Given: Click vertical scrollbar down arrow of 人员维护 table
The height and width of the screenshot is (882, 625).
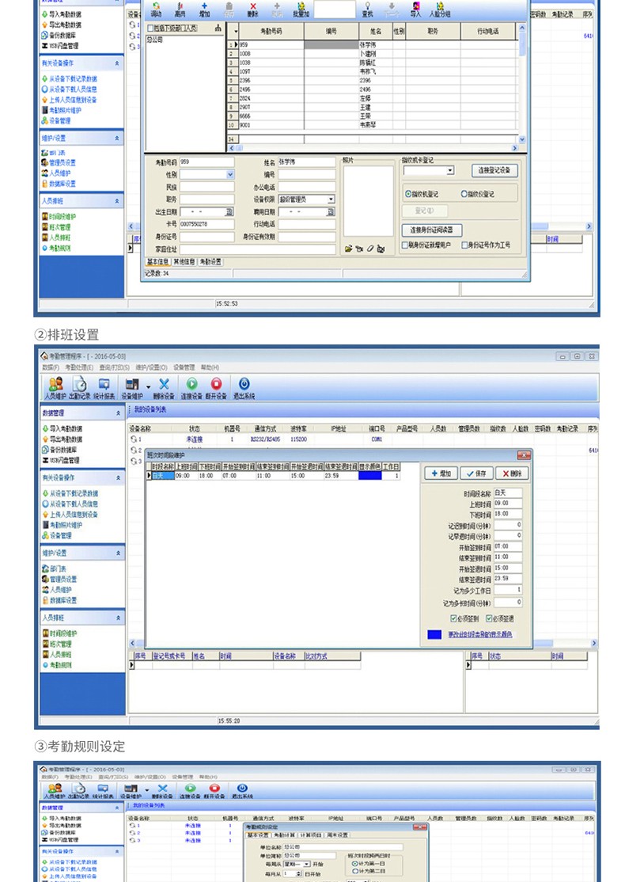Looking at the screenshot, I should pos(522,139).
